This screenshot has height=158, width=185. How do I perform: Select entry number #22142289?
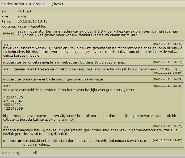13,108
